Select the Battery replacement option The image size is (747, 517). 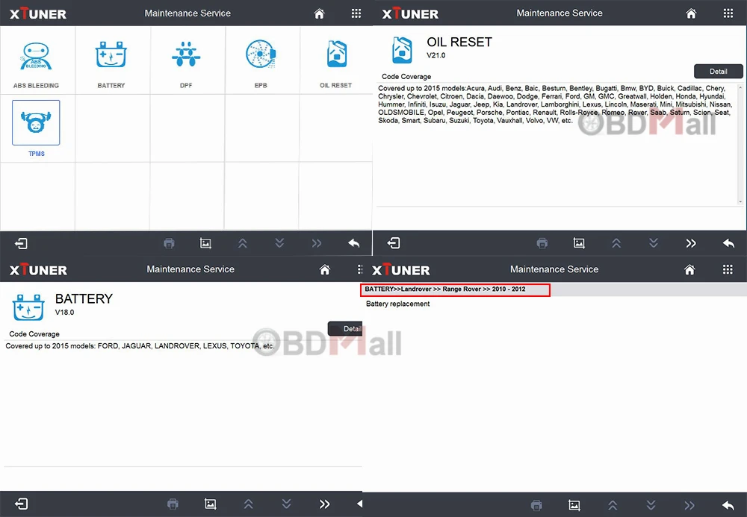398,304
